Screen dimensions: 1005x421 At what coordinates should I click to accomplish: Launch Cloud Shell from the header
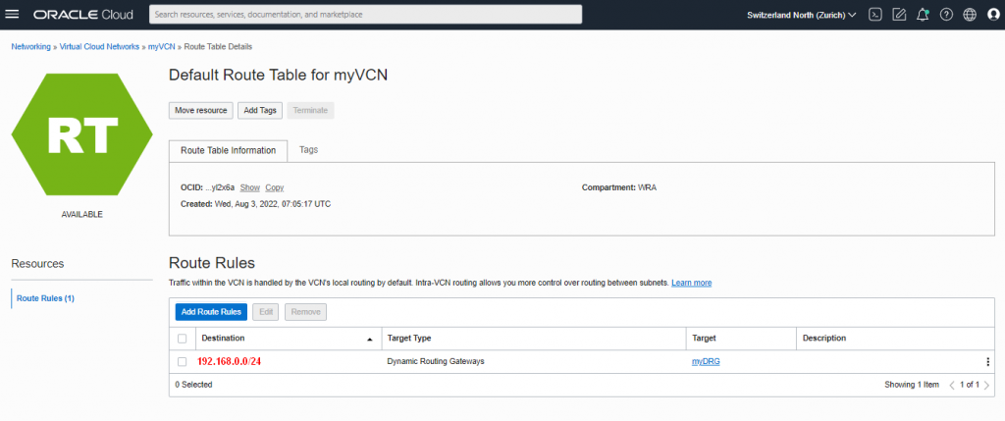coord(874,15)
